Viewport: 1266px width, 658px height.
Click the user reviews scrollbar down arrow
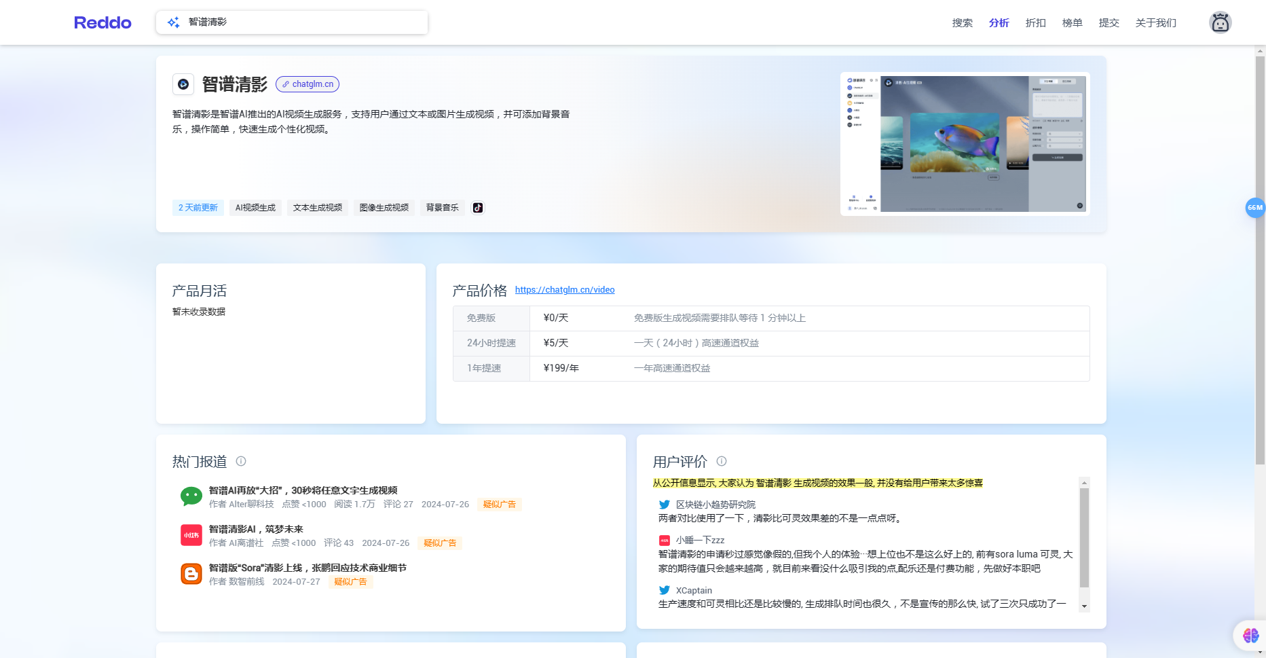click(1084, 606)
